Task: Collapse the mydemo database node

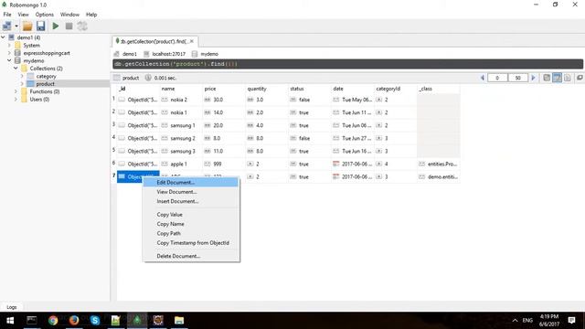Action: pos(9,60)
